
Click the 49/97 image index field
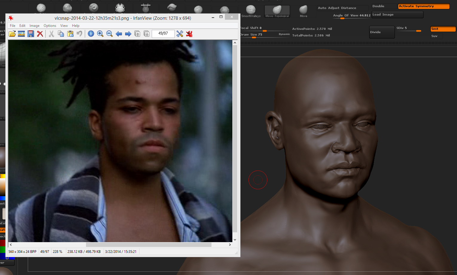pyautogui.click(x=163, y=33)
